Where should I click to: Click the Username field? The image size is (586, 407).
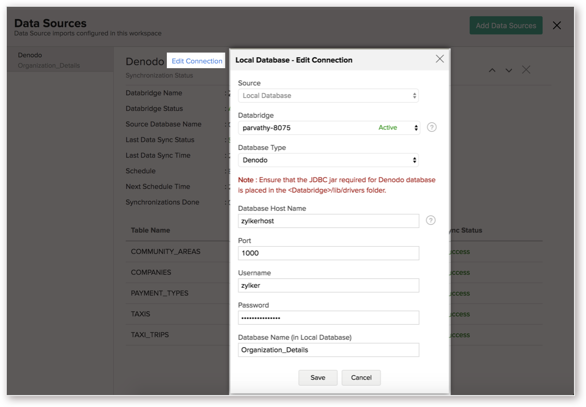[328, 285]
